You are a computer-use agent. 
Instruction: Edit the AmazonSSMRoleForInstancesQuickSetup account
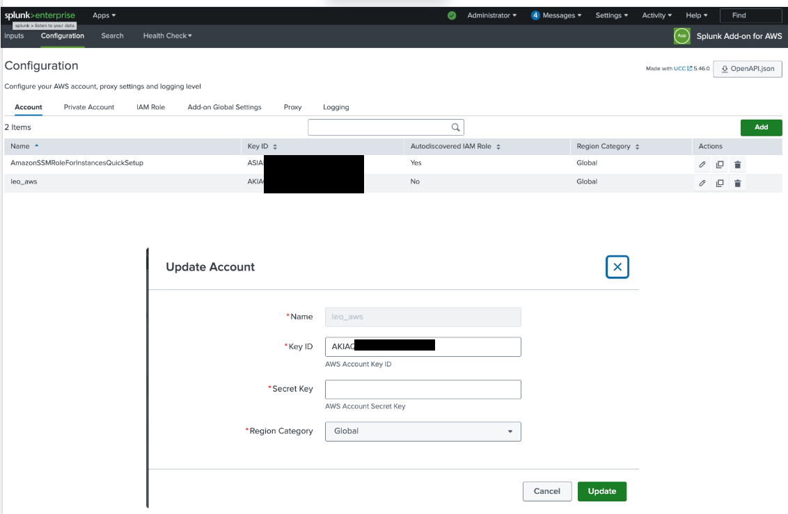702,163
